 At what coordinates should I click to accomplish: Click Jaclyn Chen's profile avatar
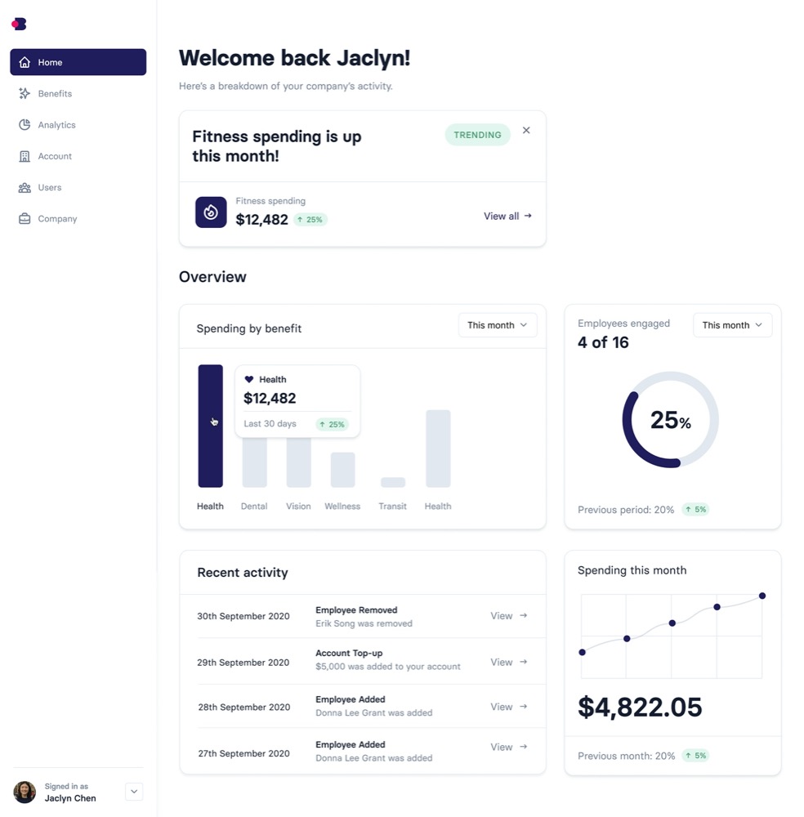click(x=25, y=792)
